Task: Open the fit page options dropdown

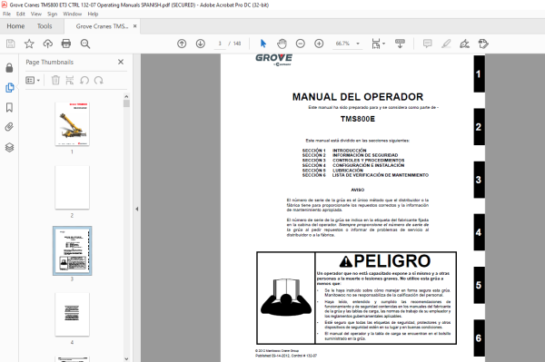Action: point(378,44)
